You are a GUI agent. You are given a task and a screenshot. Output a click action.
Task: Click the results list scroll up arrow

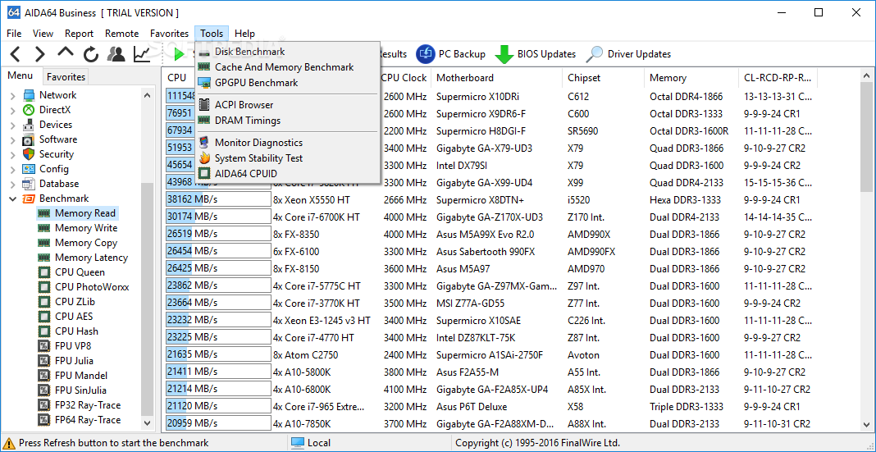click(866, 75)
